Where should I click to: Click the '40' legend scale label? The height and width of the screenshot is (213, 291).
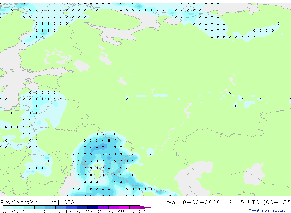tap(121, 211)
